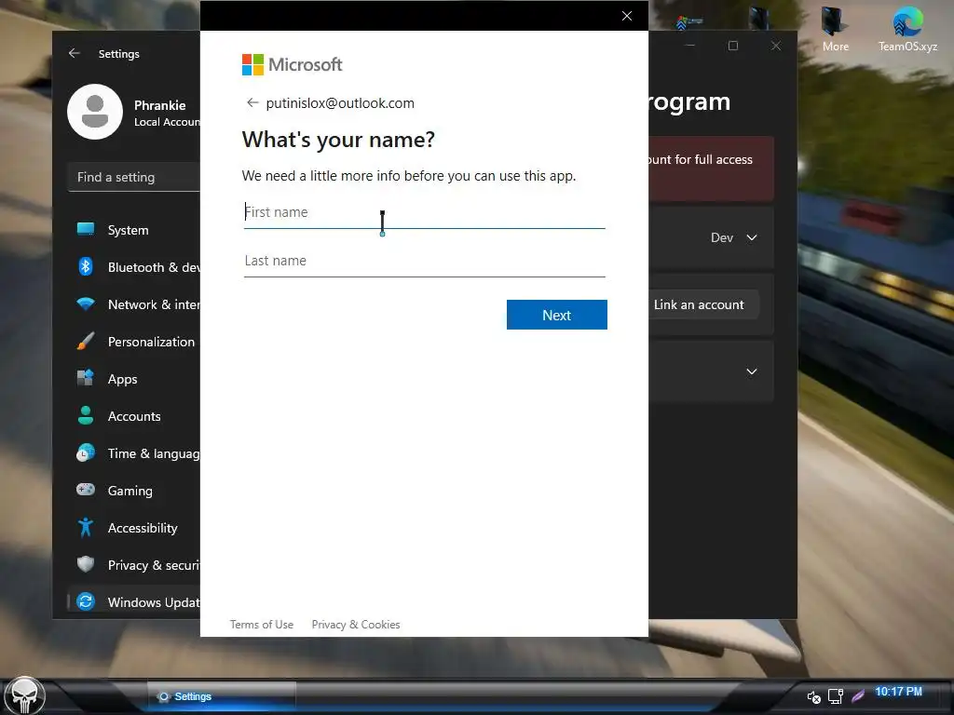This screenshot has height=715, width=954.
Task: Click the Last name field
Action: click(424, 261)
